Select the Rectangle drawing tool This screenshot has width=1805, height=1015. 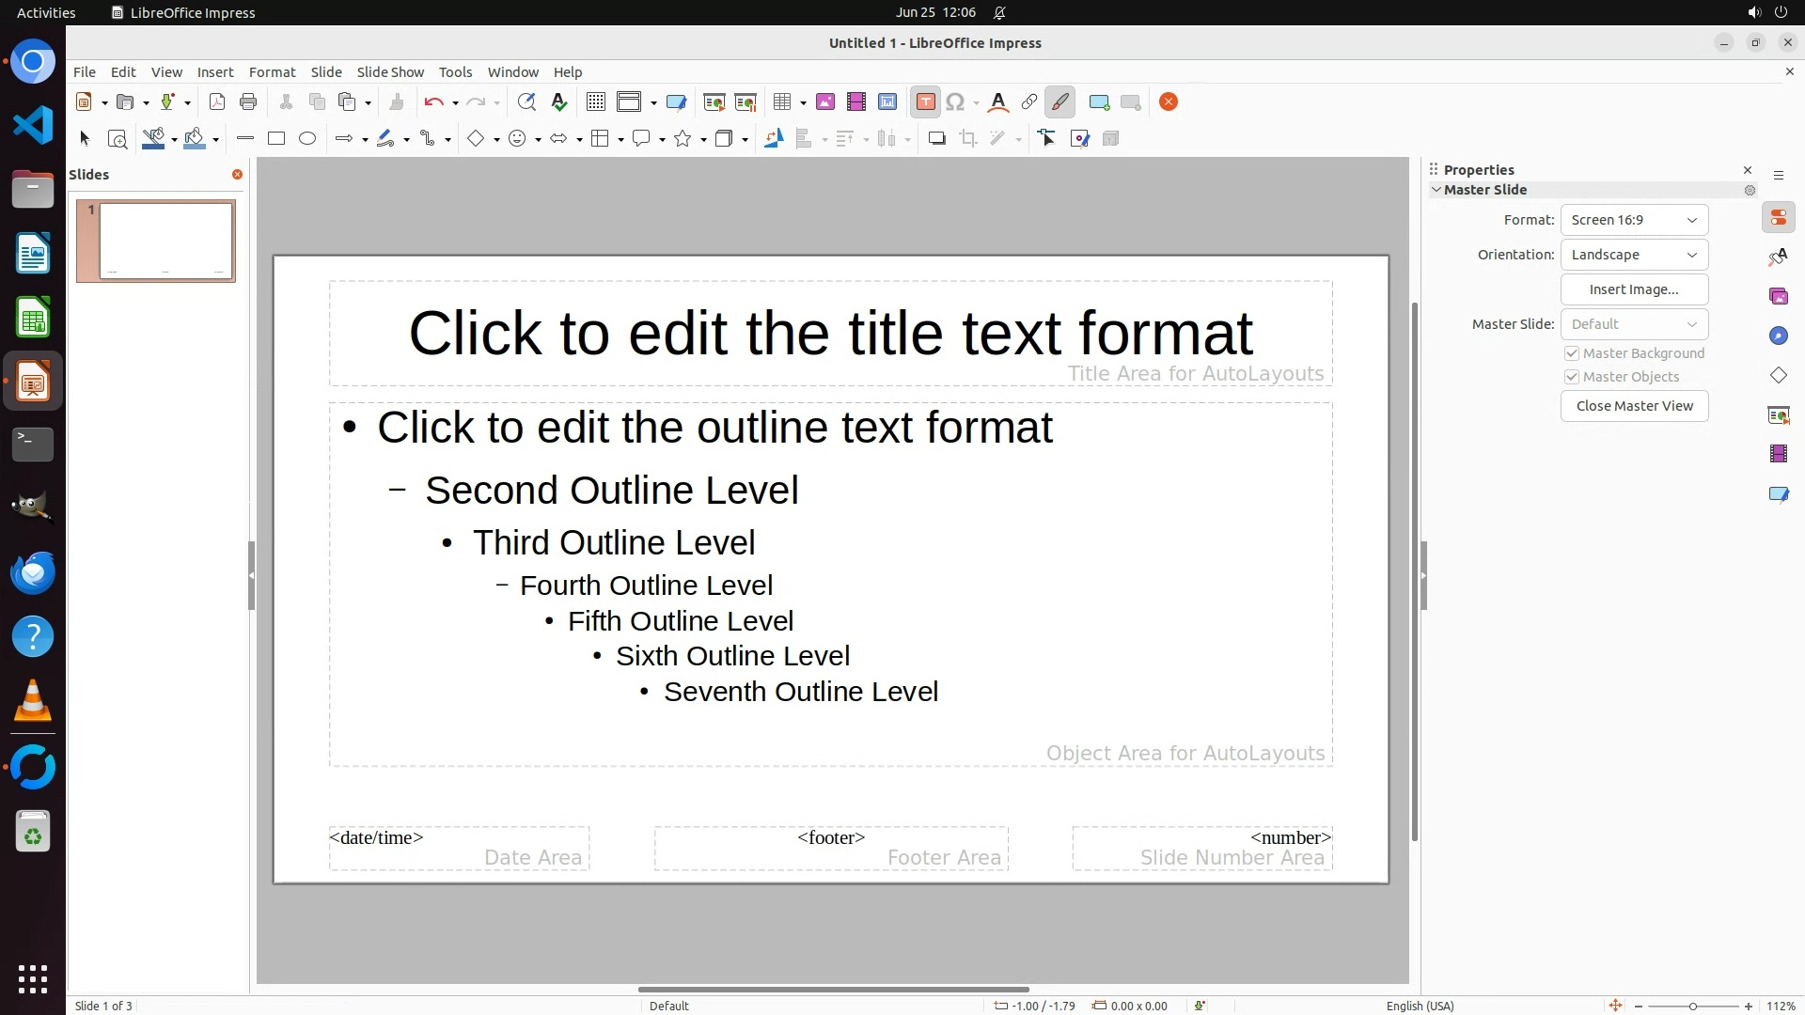pyautogui.click(x=276, y=139)
